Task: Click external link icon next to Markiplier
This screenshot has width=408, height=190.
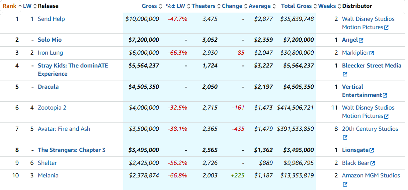Action: [372, 53]
